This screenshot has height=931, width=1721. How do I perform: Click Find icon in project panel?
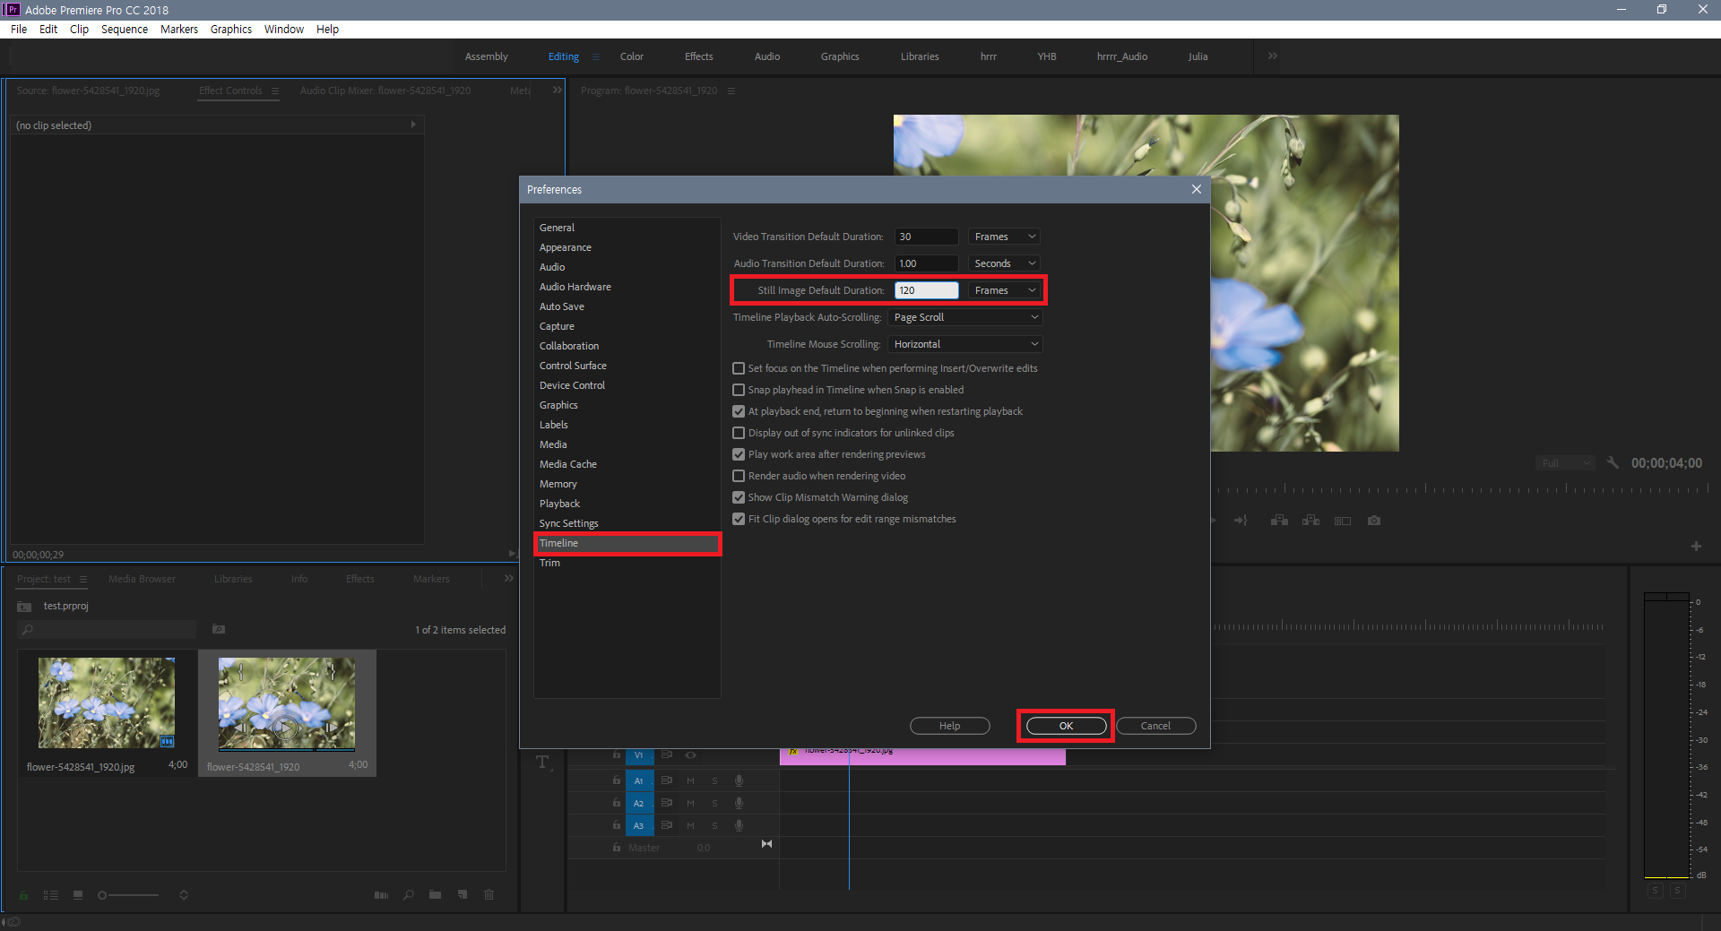point(409,895)
